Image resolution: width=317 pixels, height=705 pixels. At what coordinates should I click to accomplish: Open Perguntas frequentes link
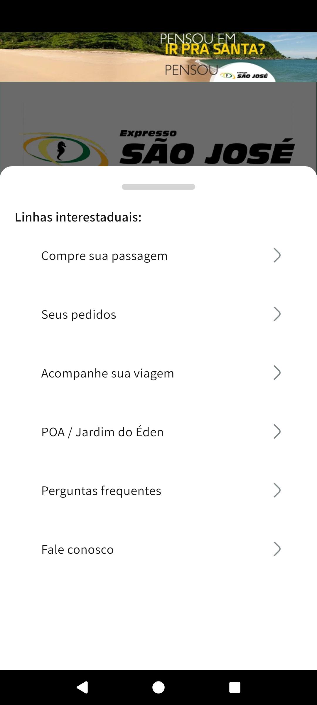click(x=101, y=491)
